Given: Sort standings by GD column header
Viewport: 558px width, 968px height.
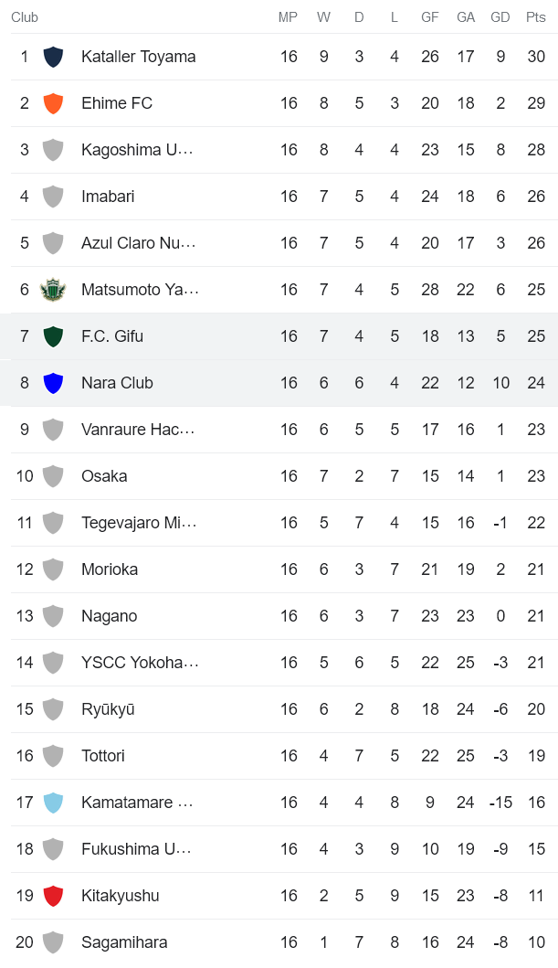Looking at the screenshot, I should pos(500,16).
